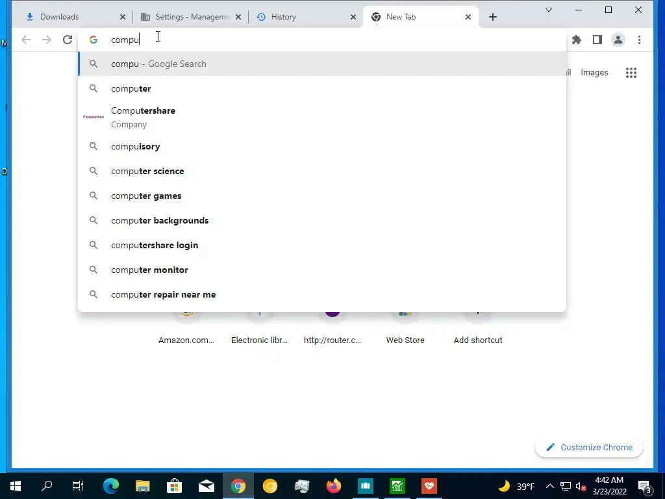Open the Amazon.com shortcut
Screen dimensions: 665x499
click(x=186, y=329)
